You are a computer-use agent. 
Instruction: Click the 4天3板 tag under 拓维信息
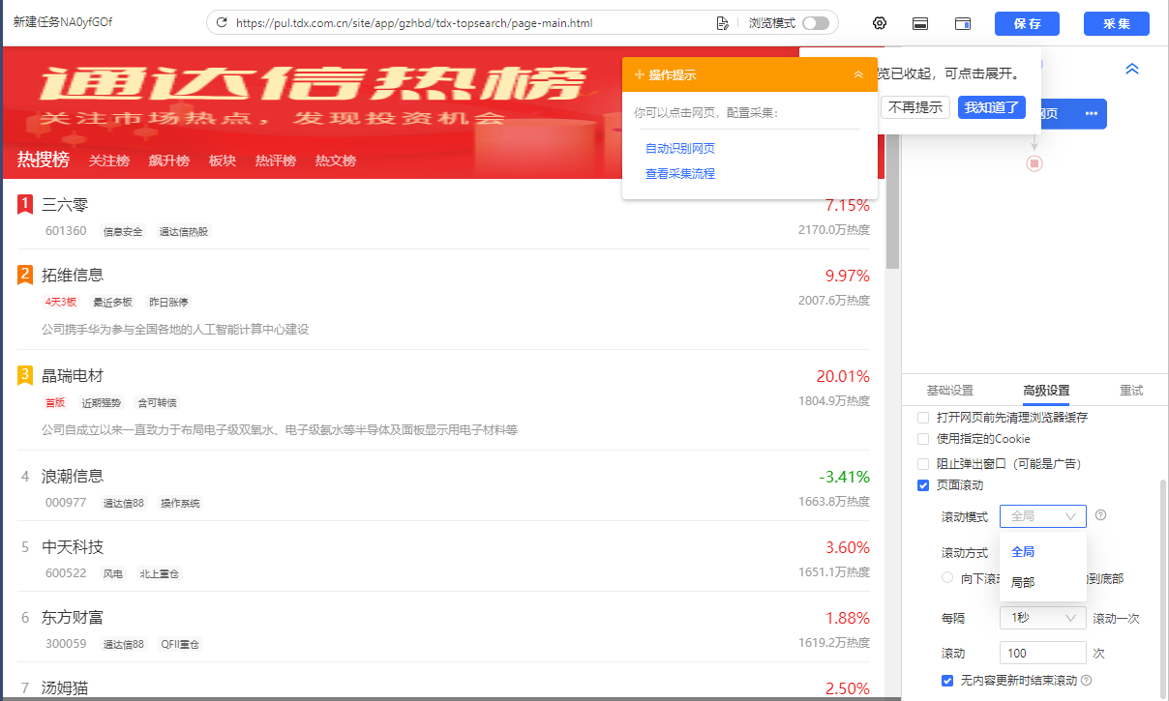pyautogui.click(x=61, y=303)
